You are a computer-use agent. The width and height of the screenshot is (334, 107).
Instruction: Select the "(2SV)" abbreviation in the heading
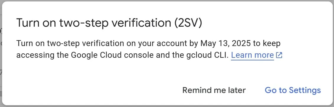click(x=188, y=23)
